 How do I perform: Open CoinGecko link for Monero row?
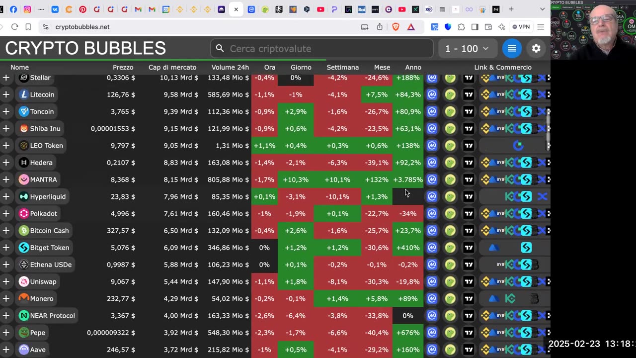point(450,298)
